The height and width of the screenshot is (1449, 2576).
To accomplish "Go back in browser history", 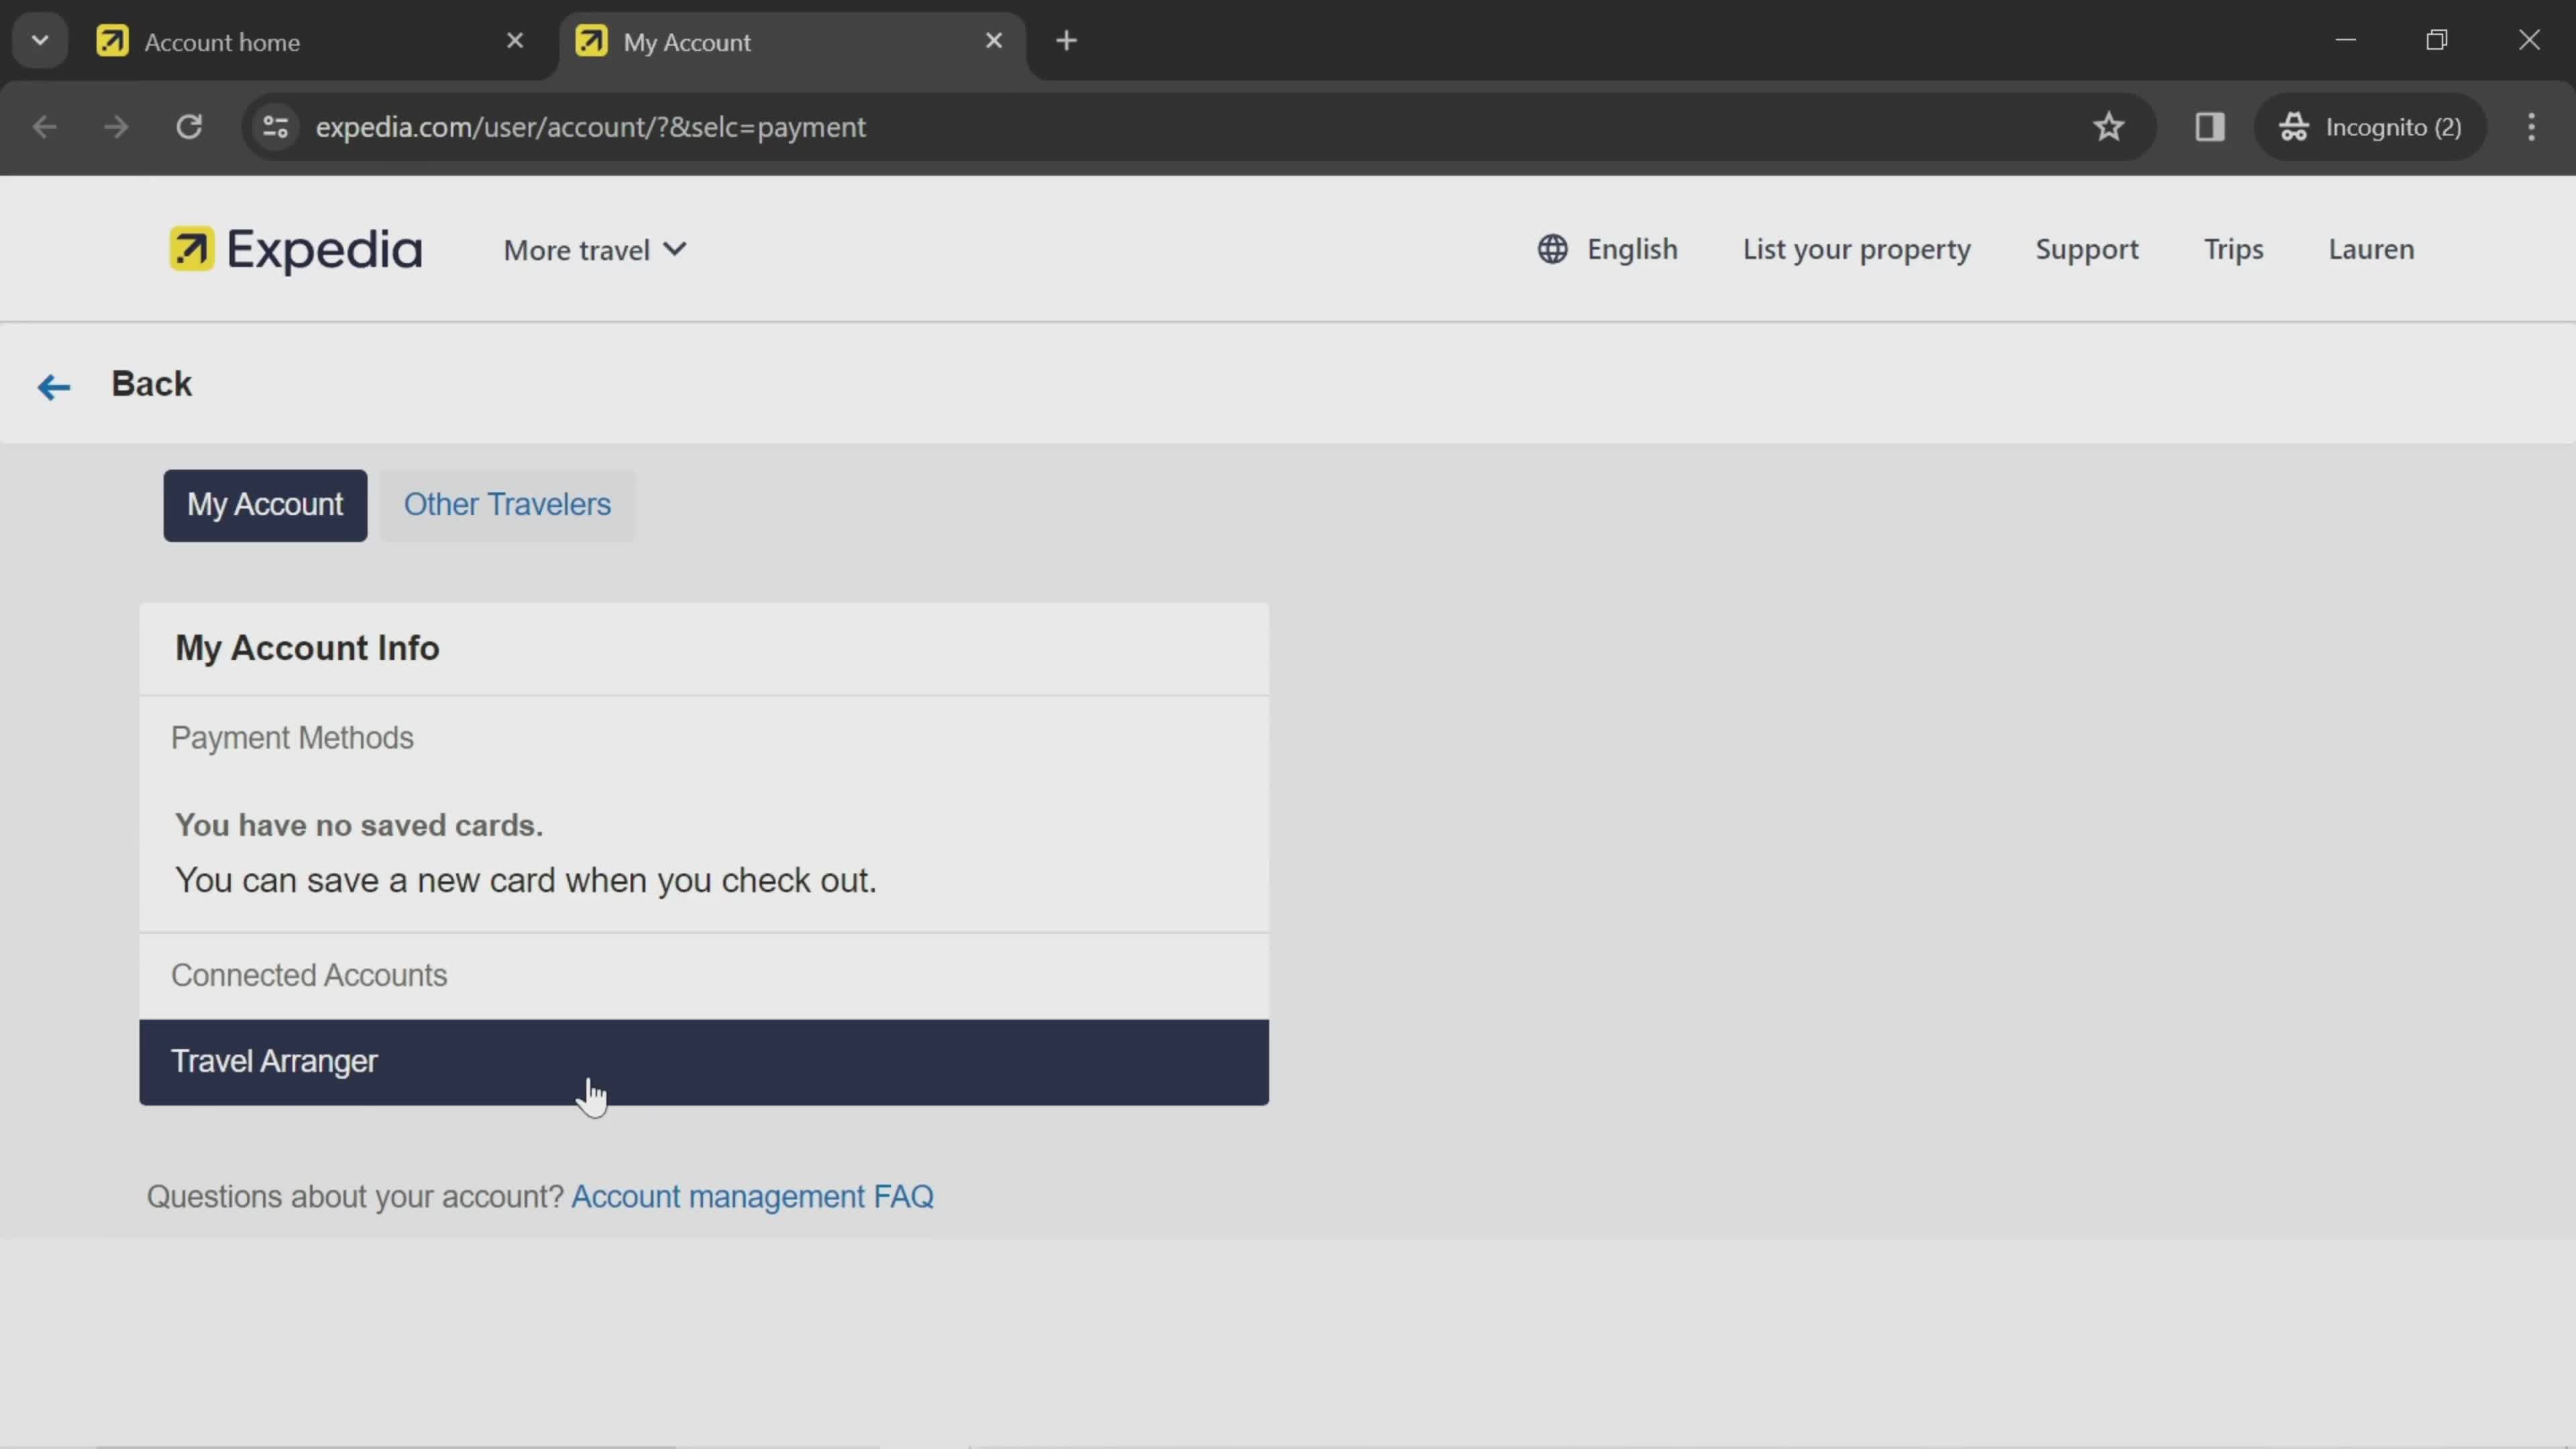I will (44, 127).
